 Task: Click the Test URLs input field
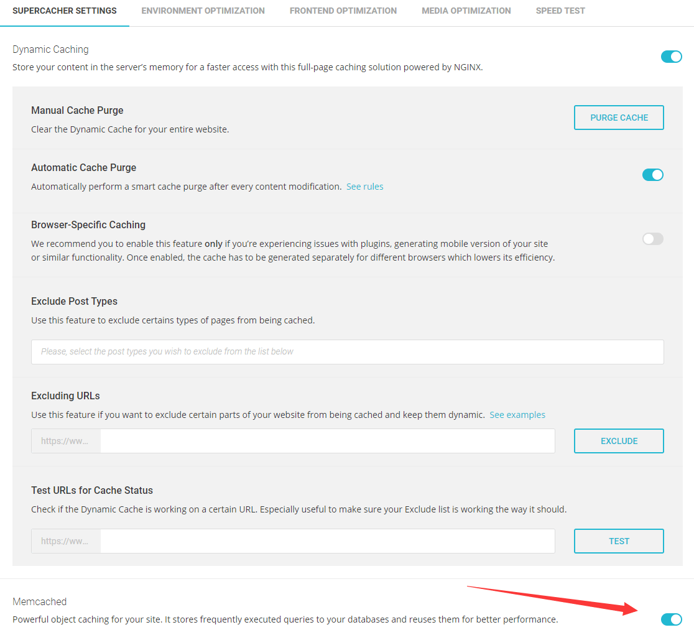pyautogui.click(x=328, y=541)
